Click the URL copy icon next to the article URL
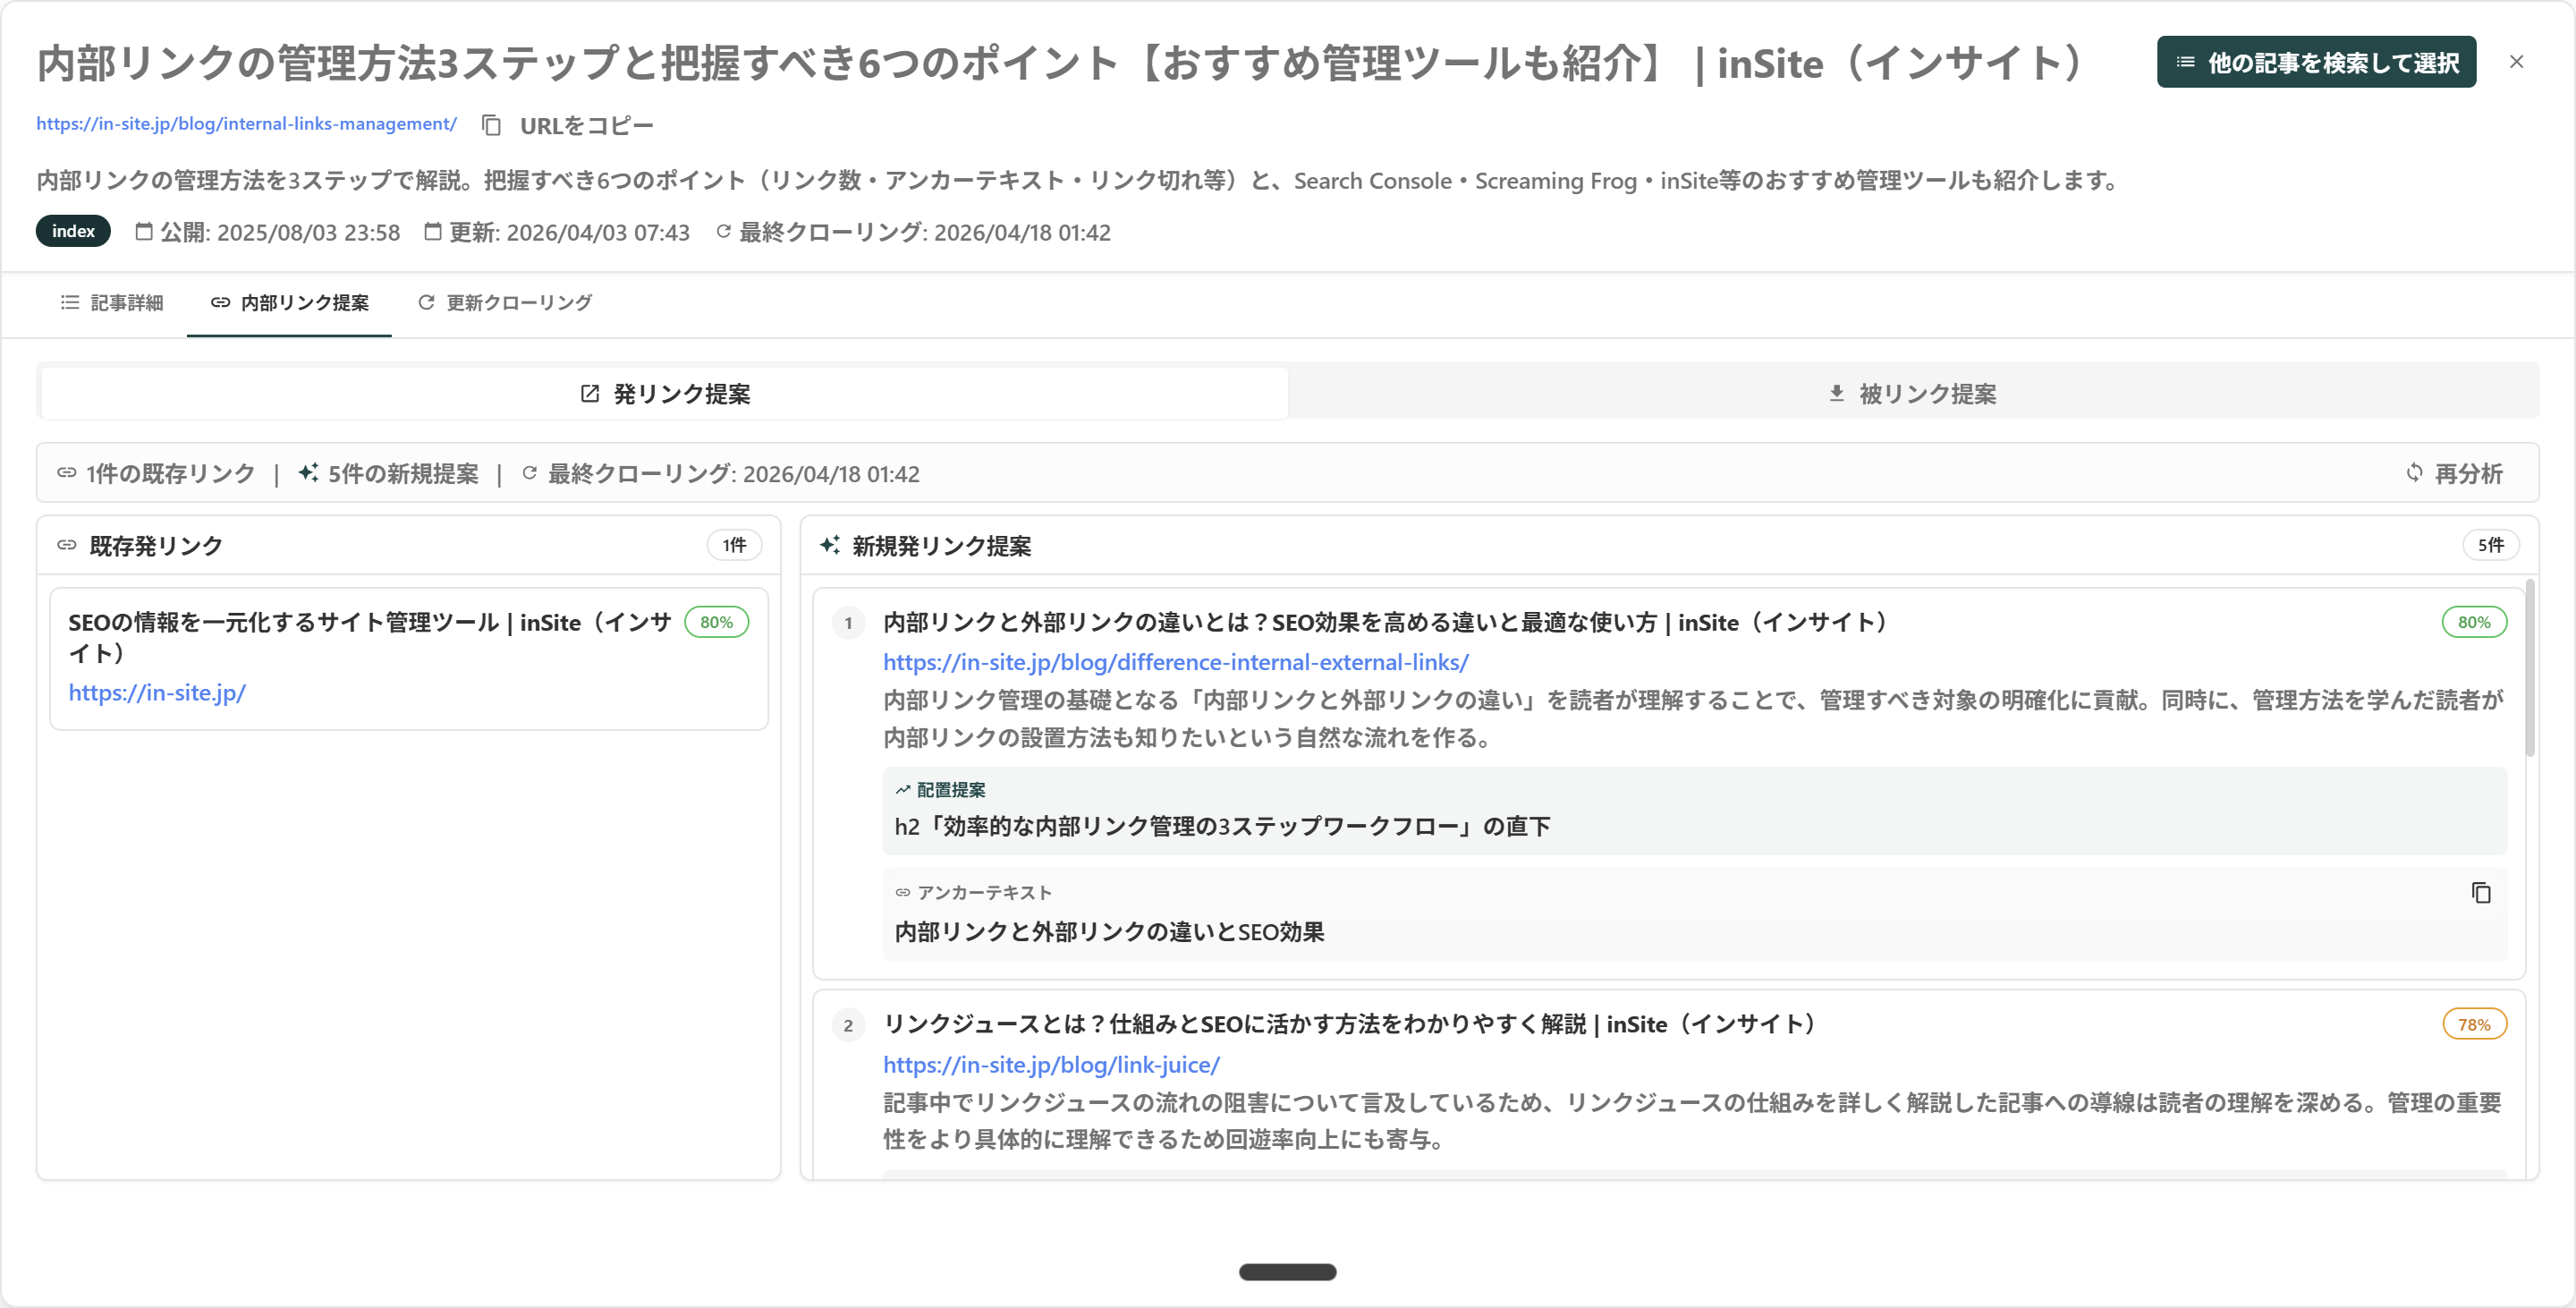2576x1308 pixels. pos(491,124)
